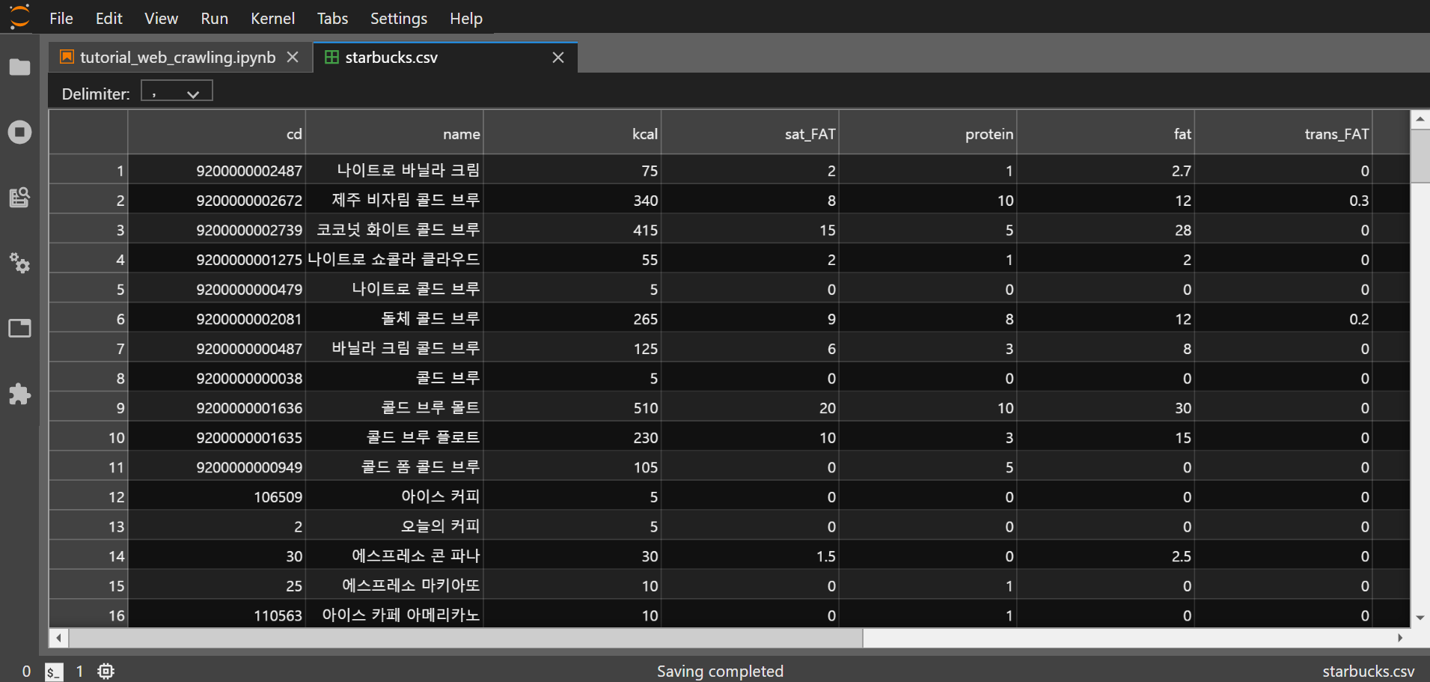The width and height of the screenshot is (1430, 682).
Task: Click the vertical scrollbar down arrow
Action: [x=1420, y=618]
